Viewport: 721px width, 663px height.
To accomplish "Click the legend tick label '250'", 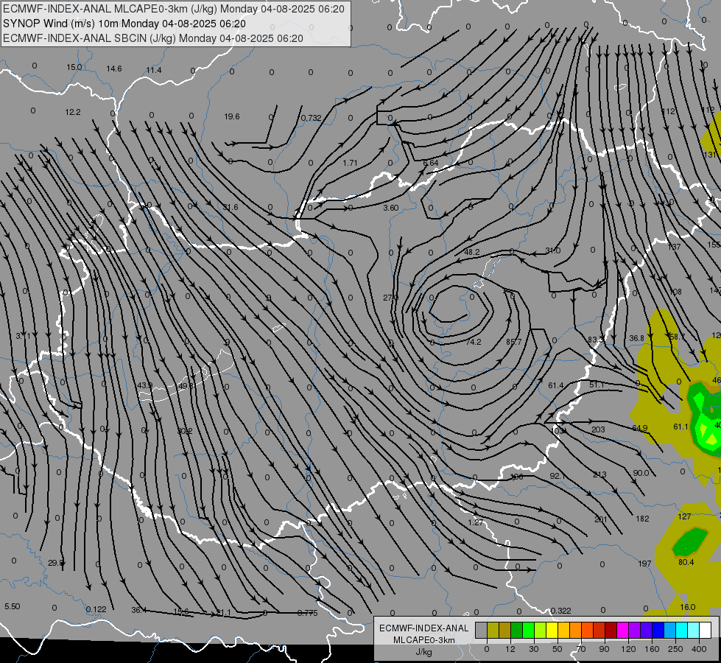I will [x=676, y=649].
